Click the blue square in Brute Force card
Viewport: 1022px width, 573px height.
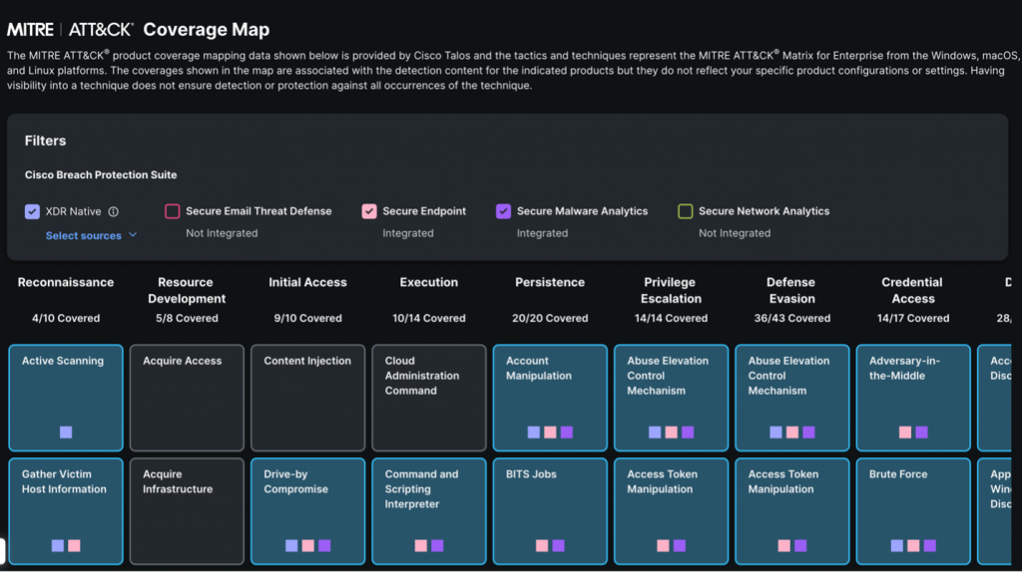896,546
